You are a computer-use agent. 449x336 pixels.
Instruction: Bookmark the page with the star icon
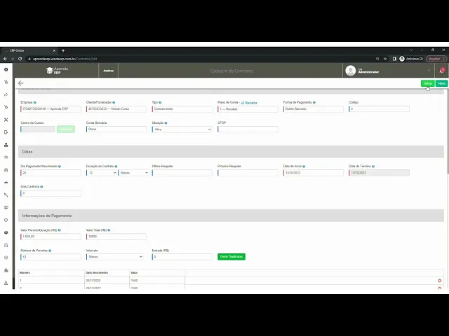click(x=385, y=59)
